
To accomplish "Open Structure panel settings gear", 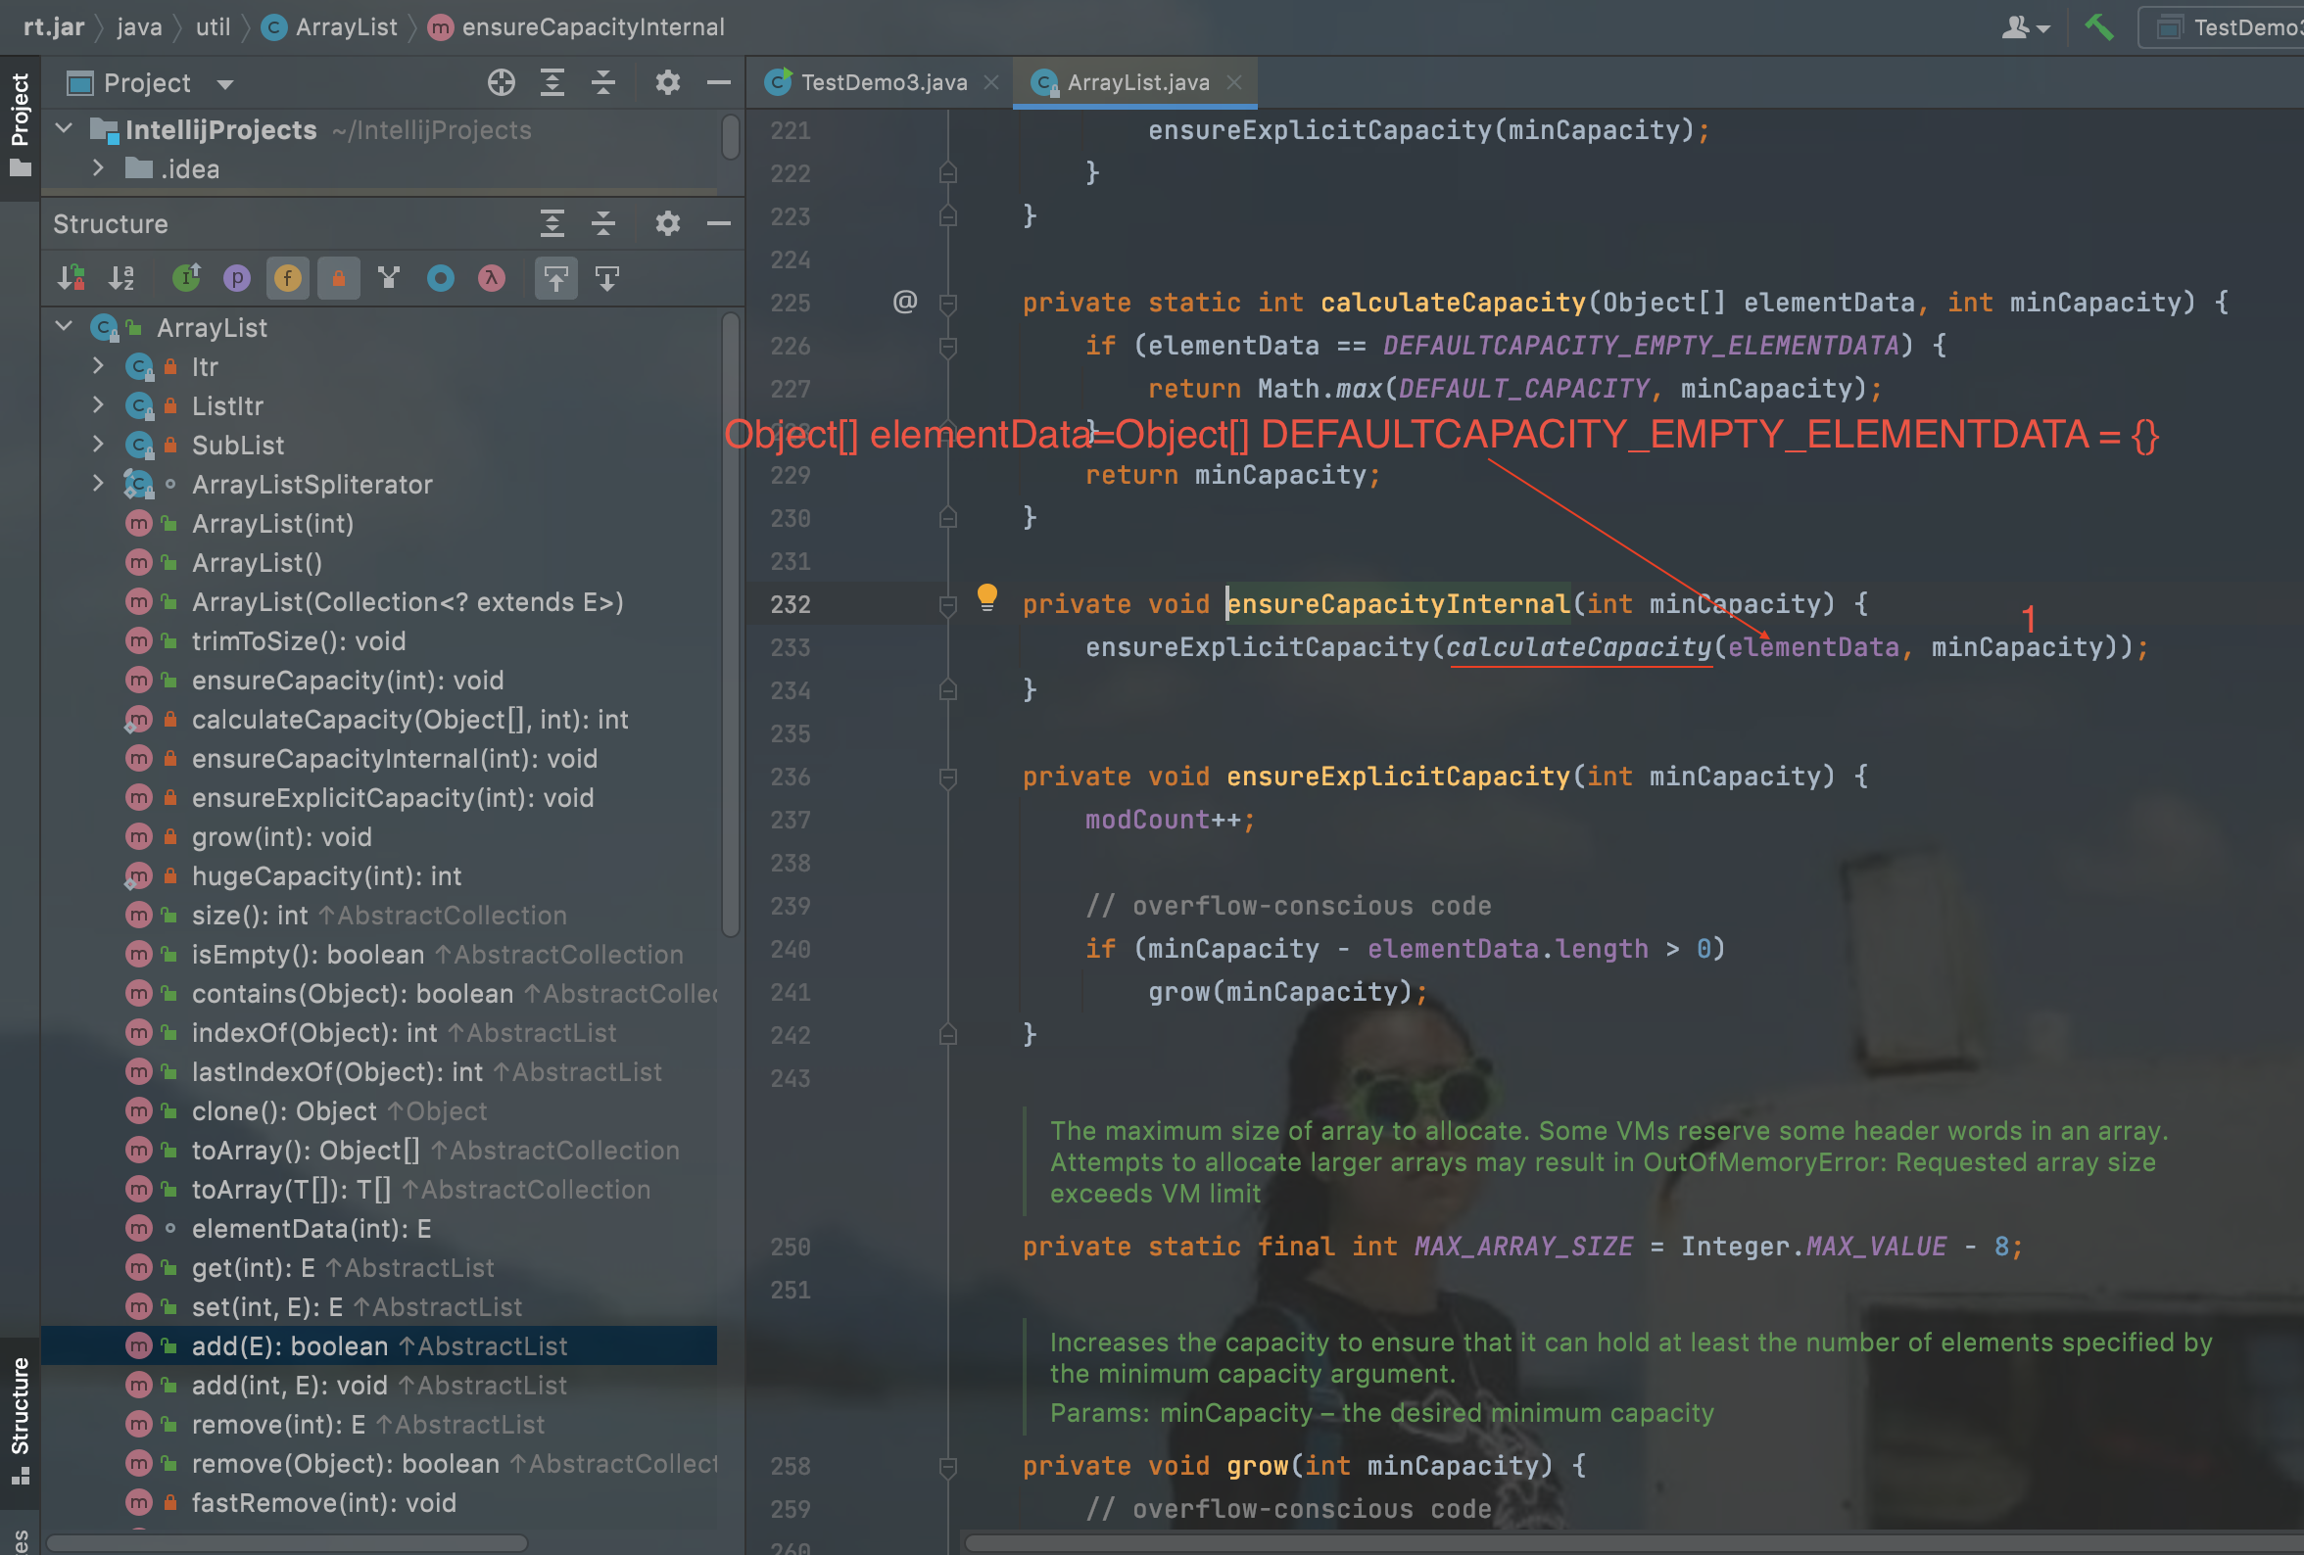I will pyautogui.click(x=667, y=224).
